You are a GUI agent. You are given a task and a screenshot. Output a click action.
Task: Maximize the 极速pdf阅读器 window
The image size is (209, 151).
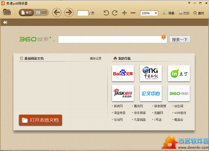pyautogui.click(x=200, y=3)
